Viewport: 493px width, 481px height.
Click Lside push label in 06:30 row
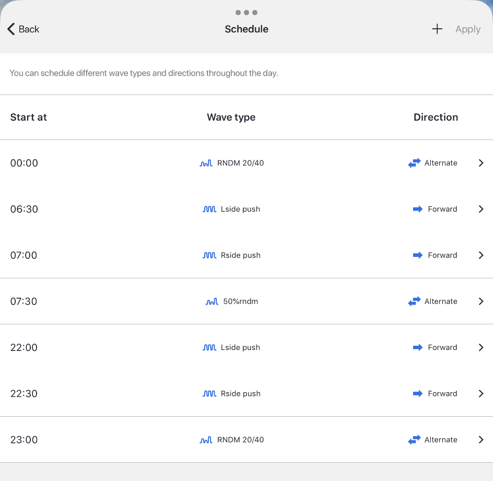(241, 209)
